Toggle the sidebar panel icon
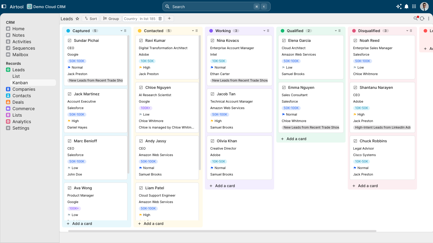Screen dimensions: 433x243 point(4,6)
